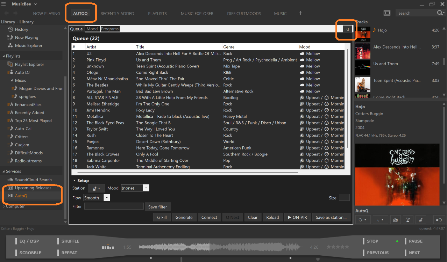Go forward with the navigation arrow

[16, 13]
